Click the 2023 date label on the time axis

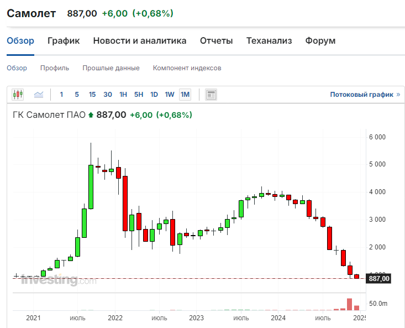[x=196, y=318]
